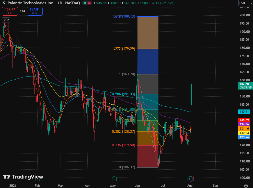Screen dimensions: 253x188
Task: Open the August earnings E marker
Action: pos(190,179)
